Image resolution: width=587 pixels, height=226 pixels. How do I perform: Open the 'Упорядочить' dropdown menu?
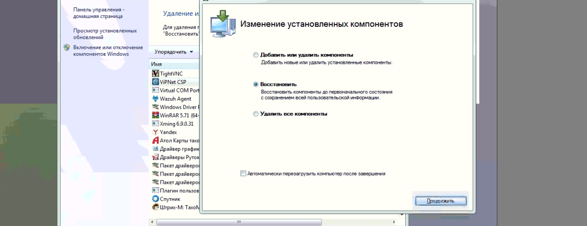[174, 52]
